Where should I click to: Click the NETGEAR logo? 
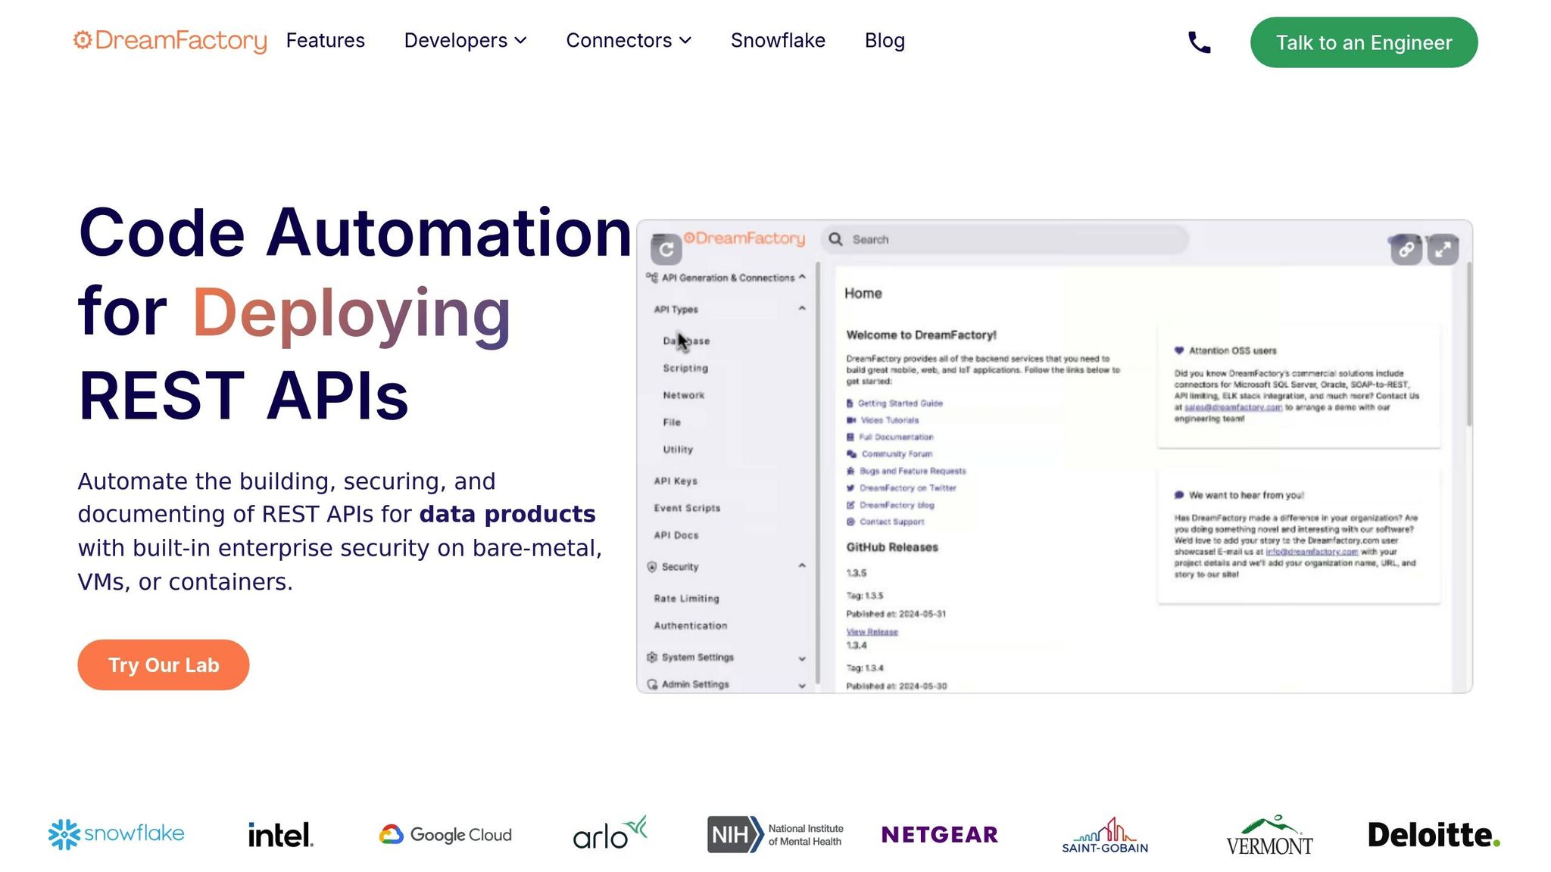tap(939, 834)
